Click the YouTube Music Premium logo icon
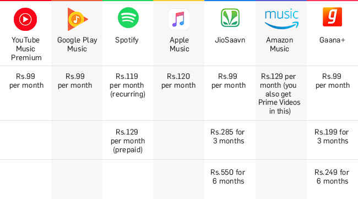This screenshot has height=199, width=358. [25, 19]
